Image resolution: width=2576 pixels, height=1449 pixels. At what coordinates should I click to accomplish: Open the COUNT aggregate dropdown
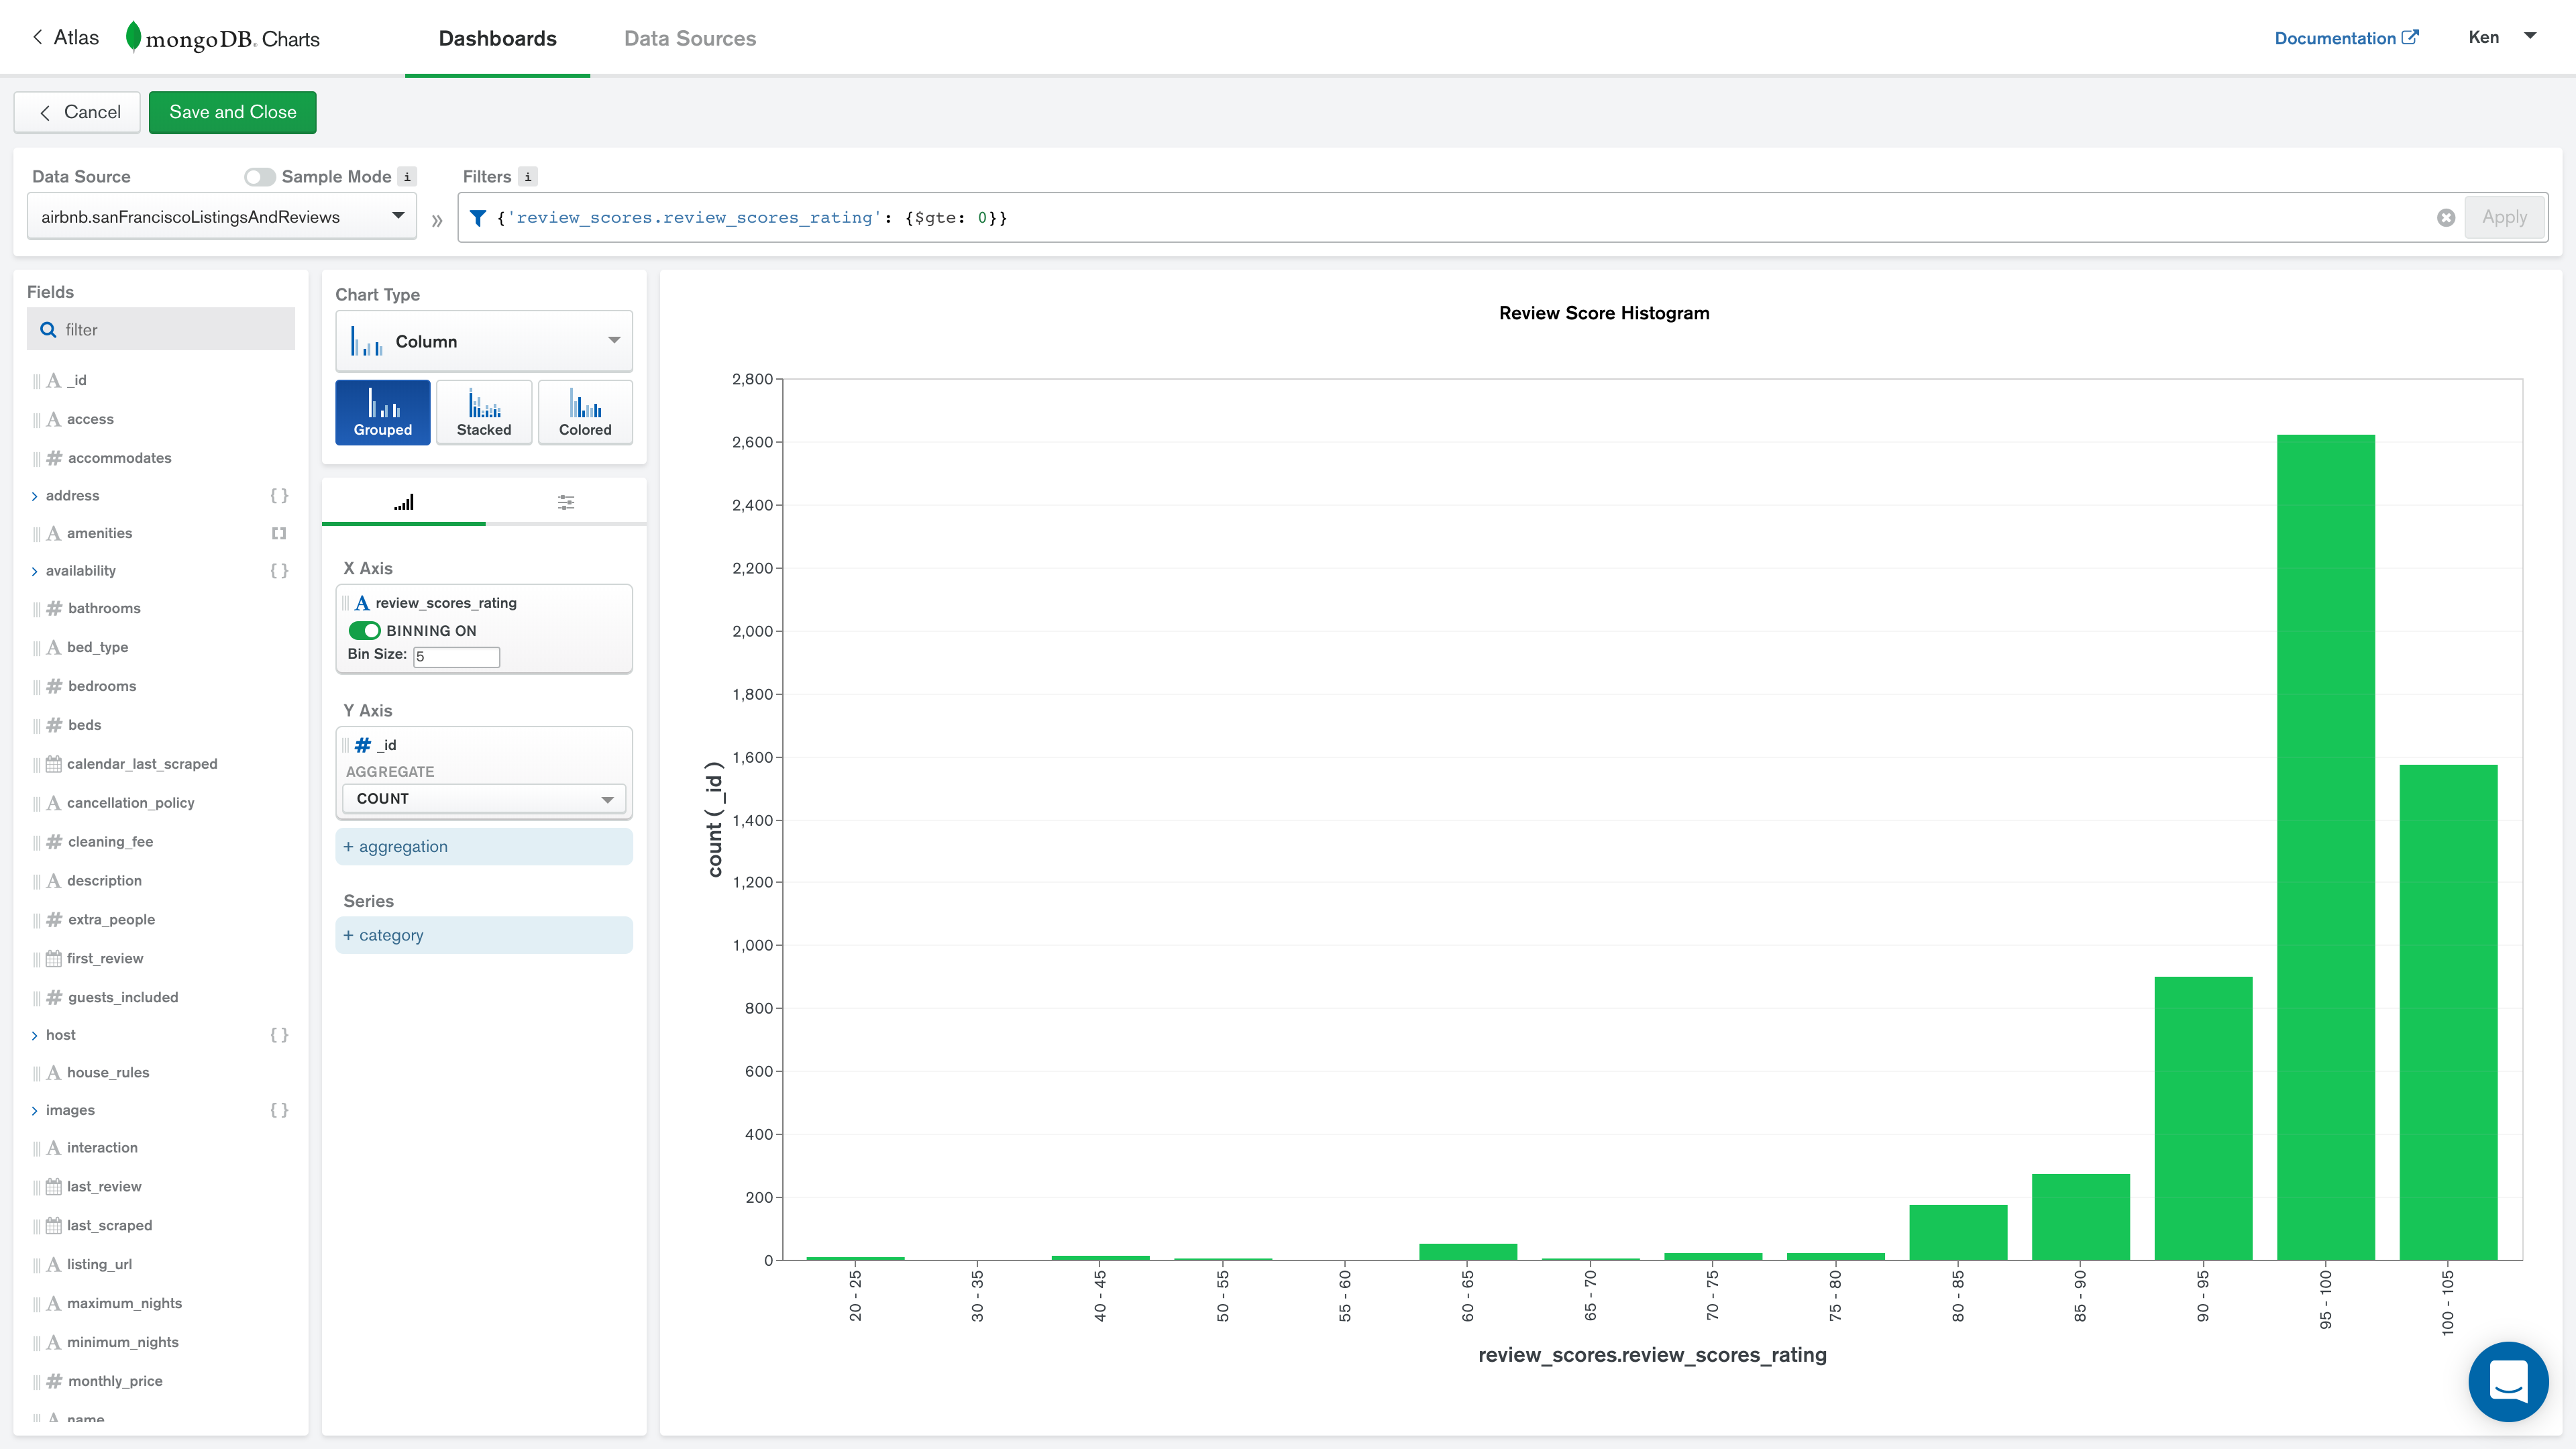point(484,798)
